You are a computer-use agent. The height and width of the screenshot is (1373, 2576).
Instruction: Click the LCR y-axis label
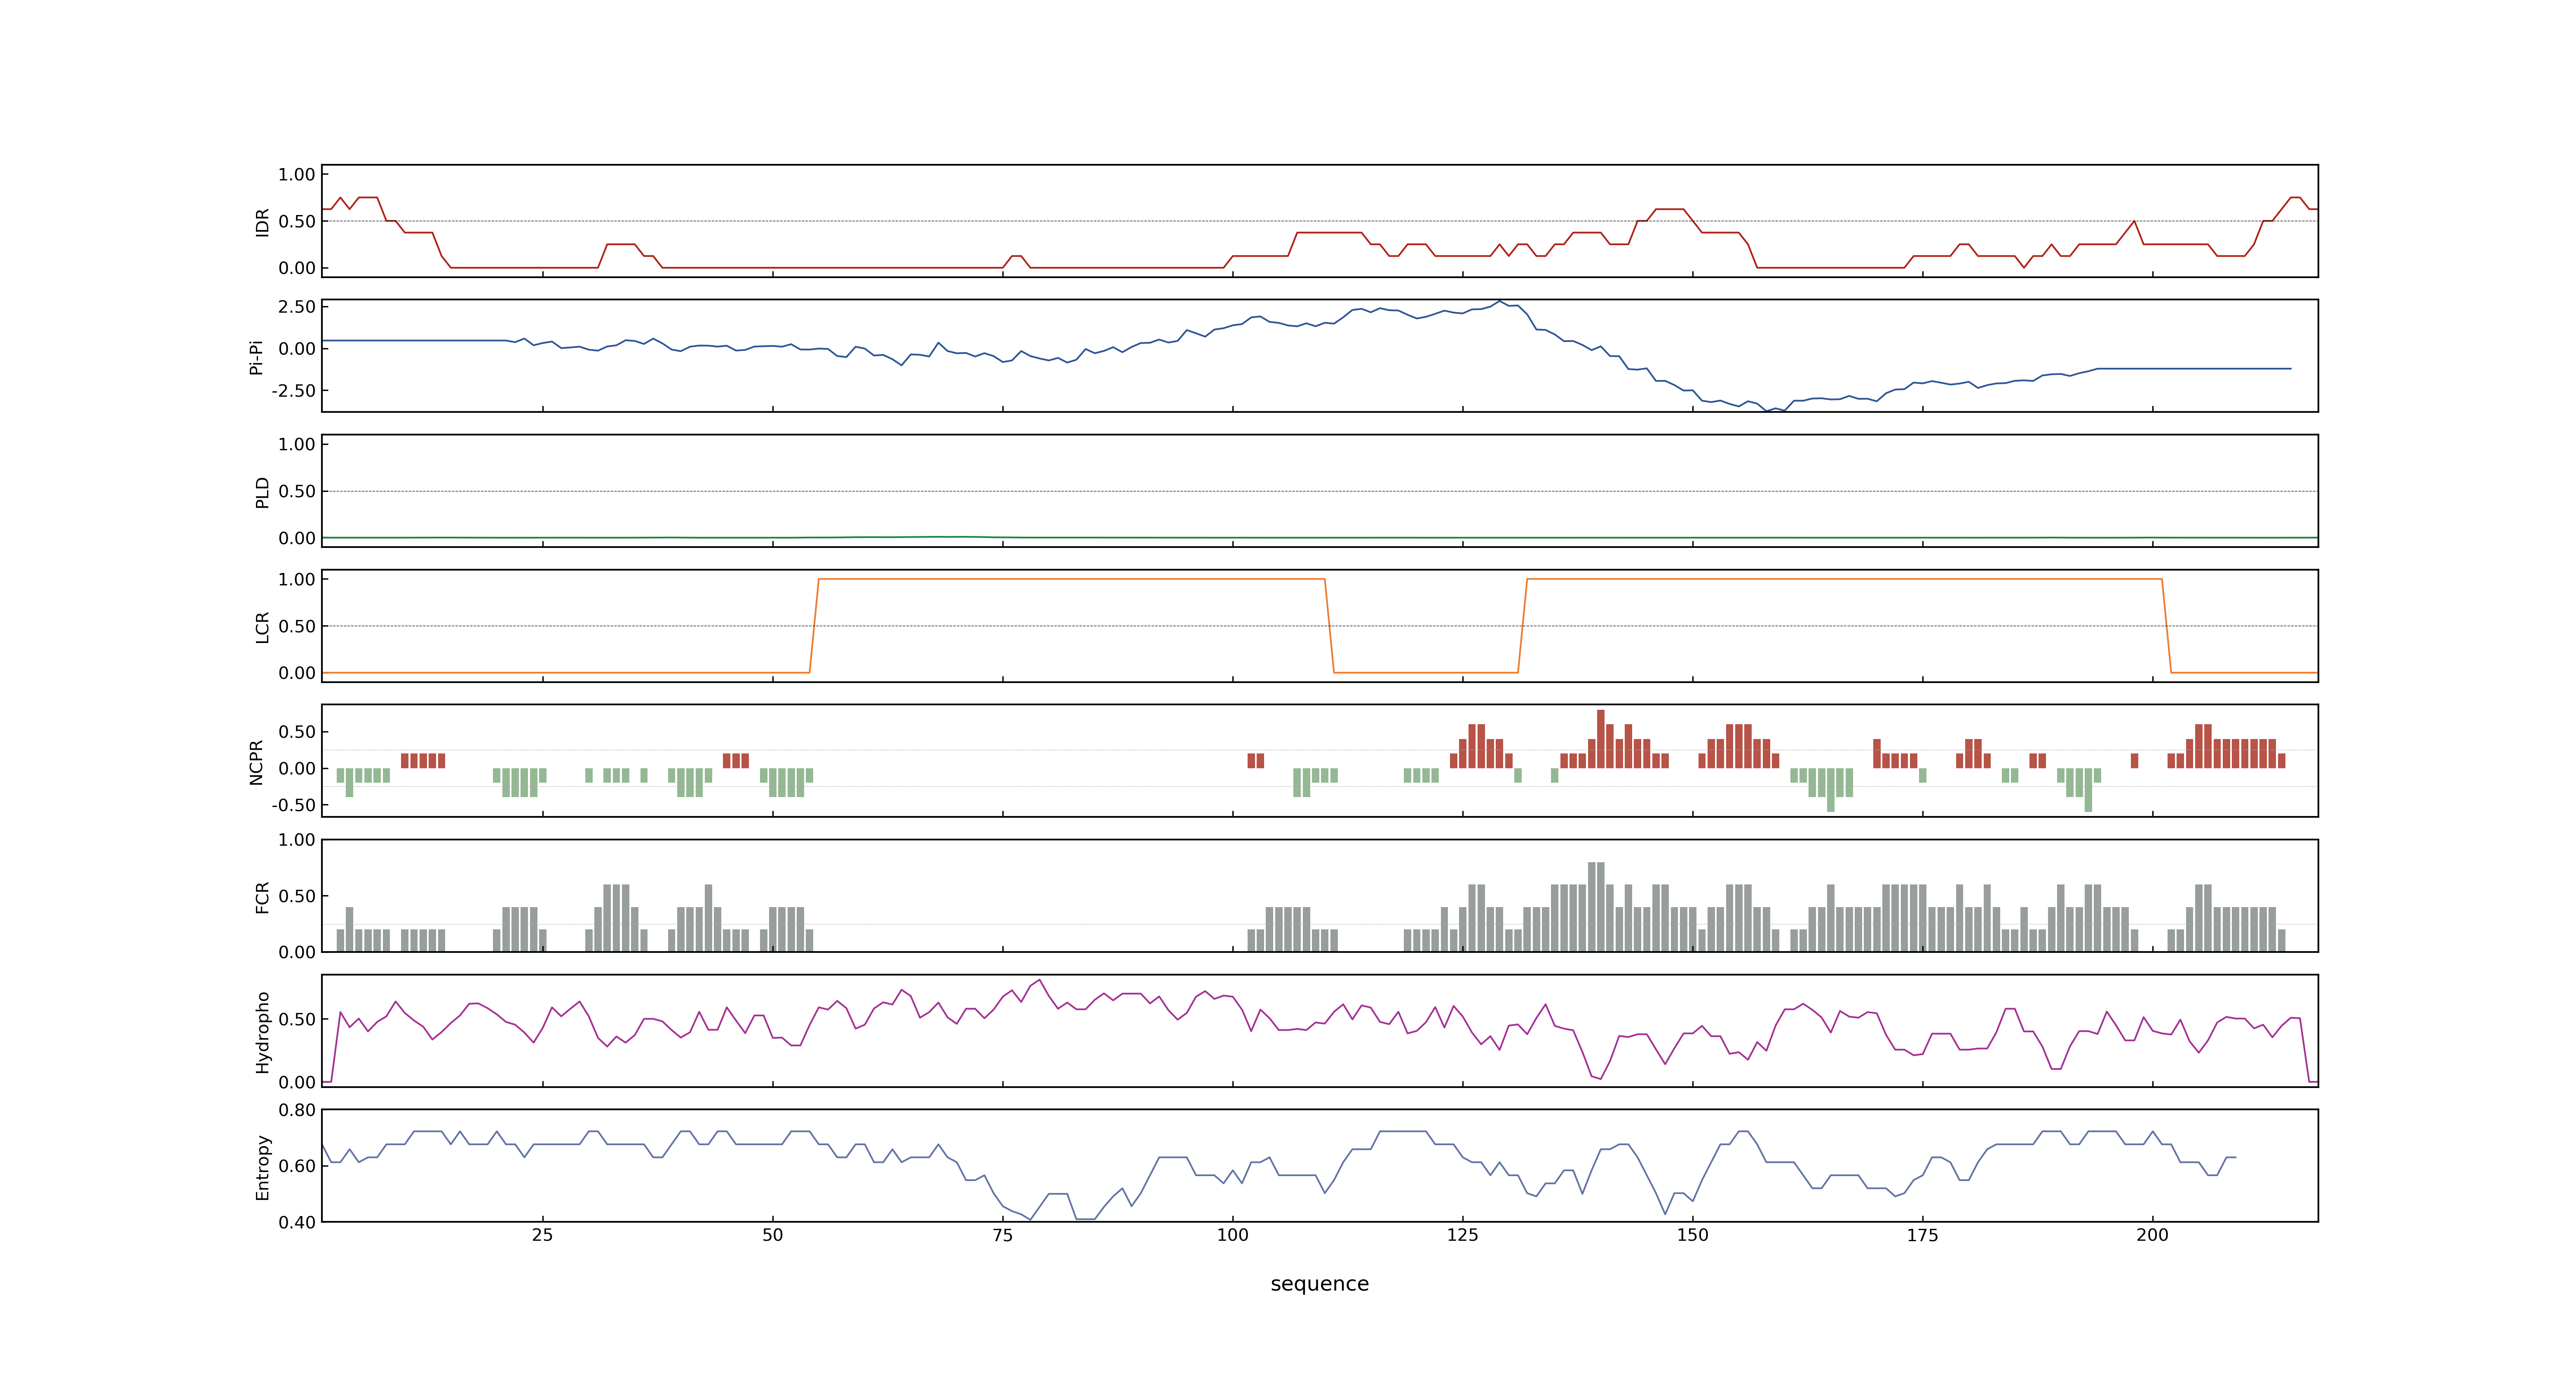(262, 627)
